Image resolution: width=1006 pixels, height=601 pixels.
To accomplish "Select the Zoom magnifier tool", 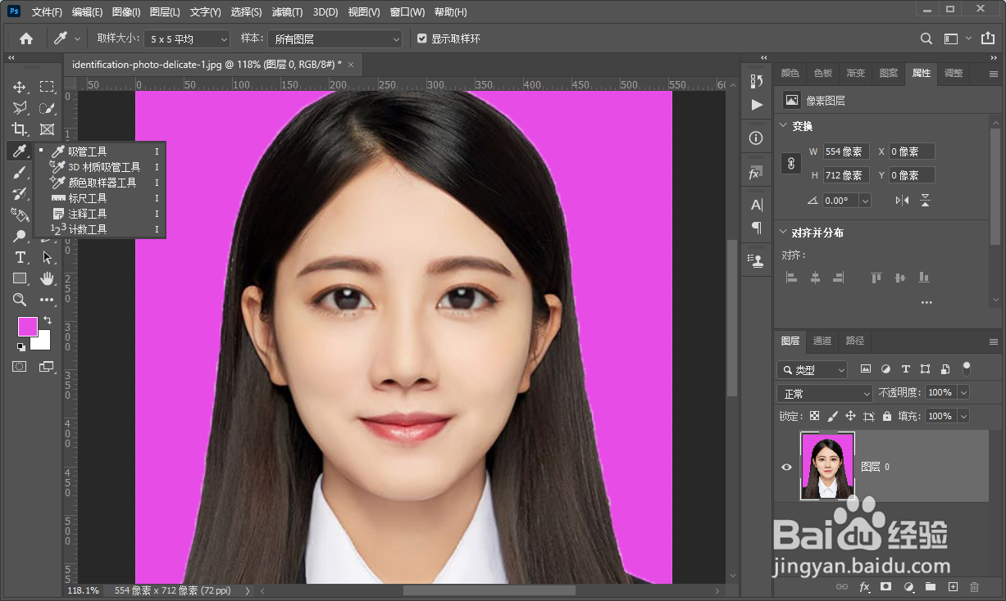I will click(x=20, y=300).
